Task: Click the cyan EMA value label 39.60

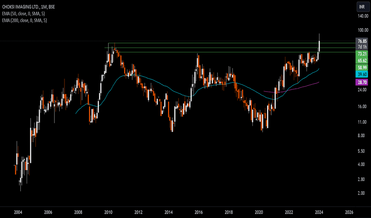Action: (x=362, y=75)
